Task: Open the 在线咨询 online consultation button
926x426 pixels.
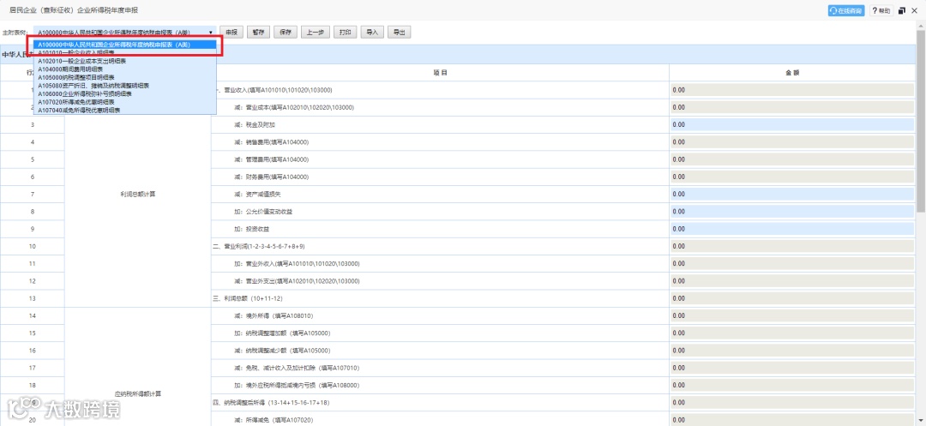Action: pos(847,10)
